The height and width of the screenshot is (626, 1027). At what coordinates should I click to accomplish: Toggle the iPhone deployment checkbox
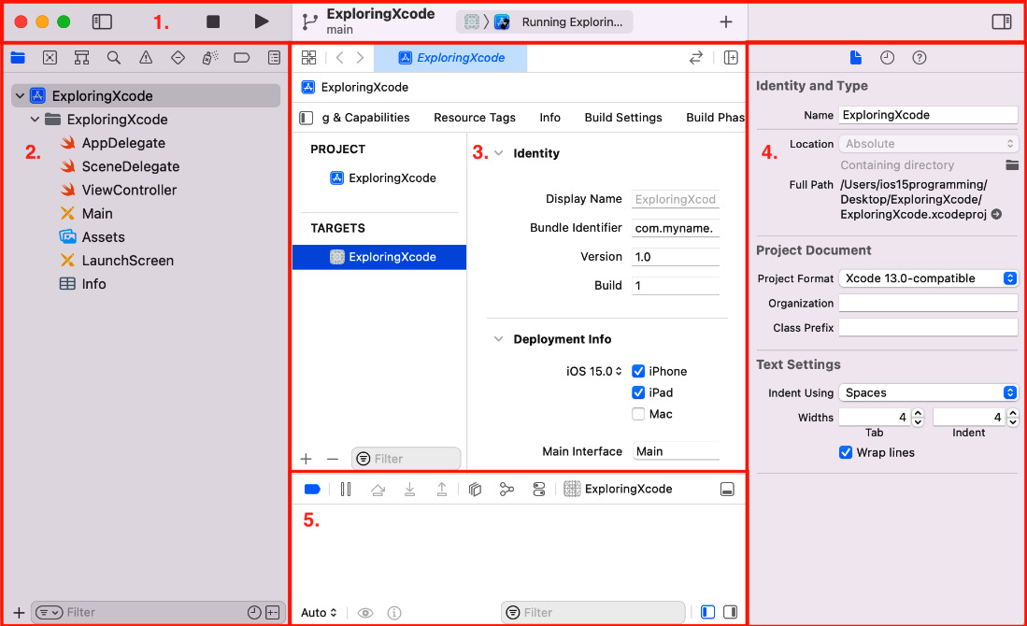coord(638,371)
